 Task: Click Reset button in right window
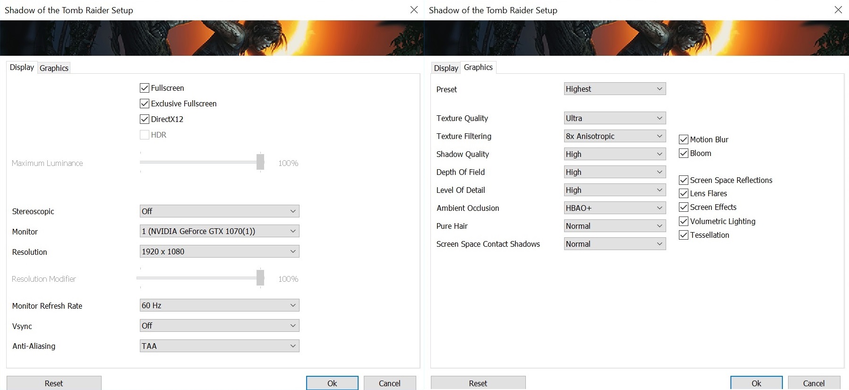point(478,383)
